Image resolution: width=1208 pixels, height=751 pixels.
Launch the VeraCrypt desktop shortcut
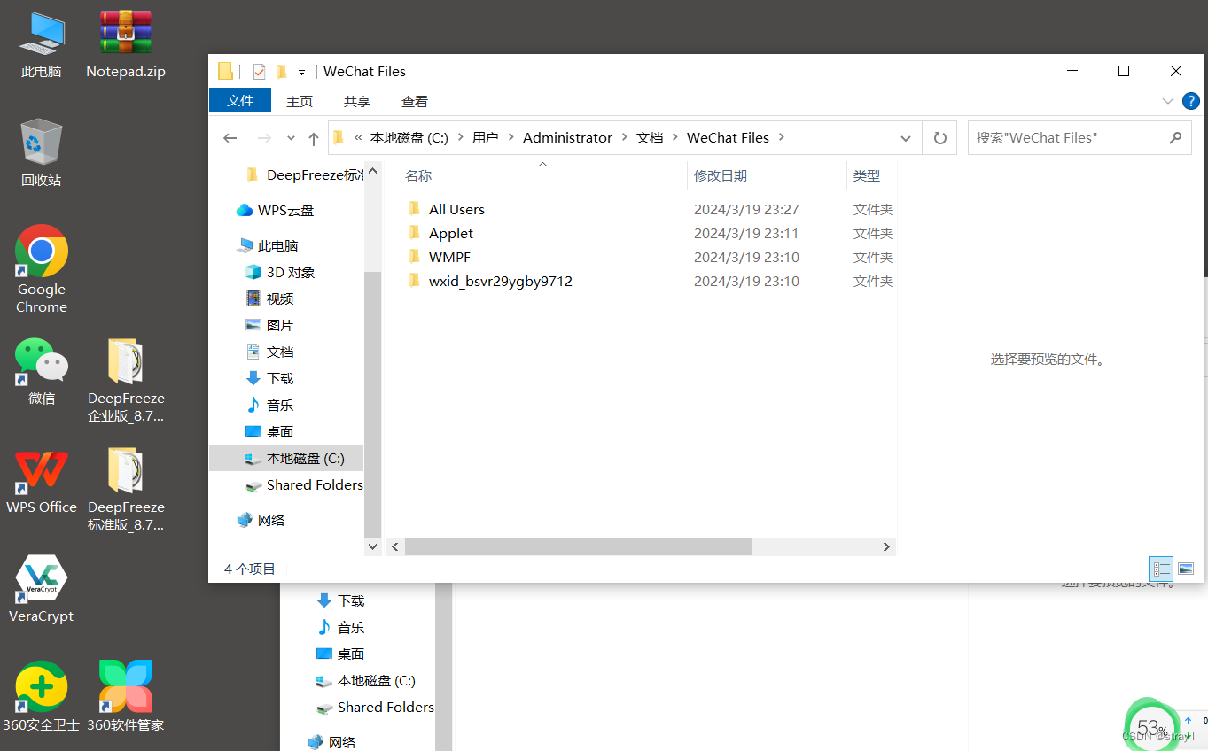pos(42,590)
